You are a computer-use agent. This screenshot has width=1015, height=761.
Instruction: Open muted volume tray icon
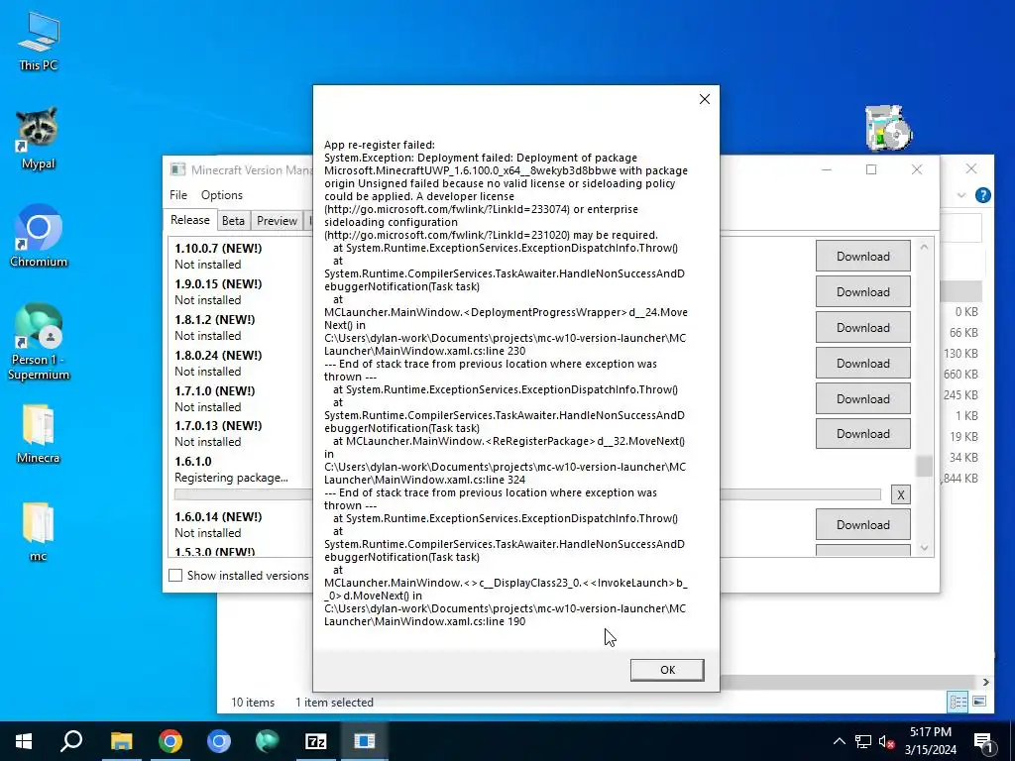click(887, 741)
